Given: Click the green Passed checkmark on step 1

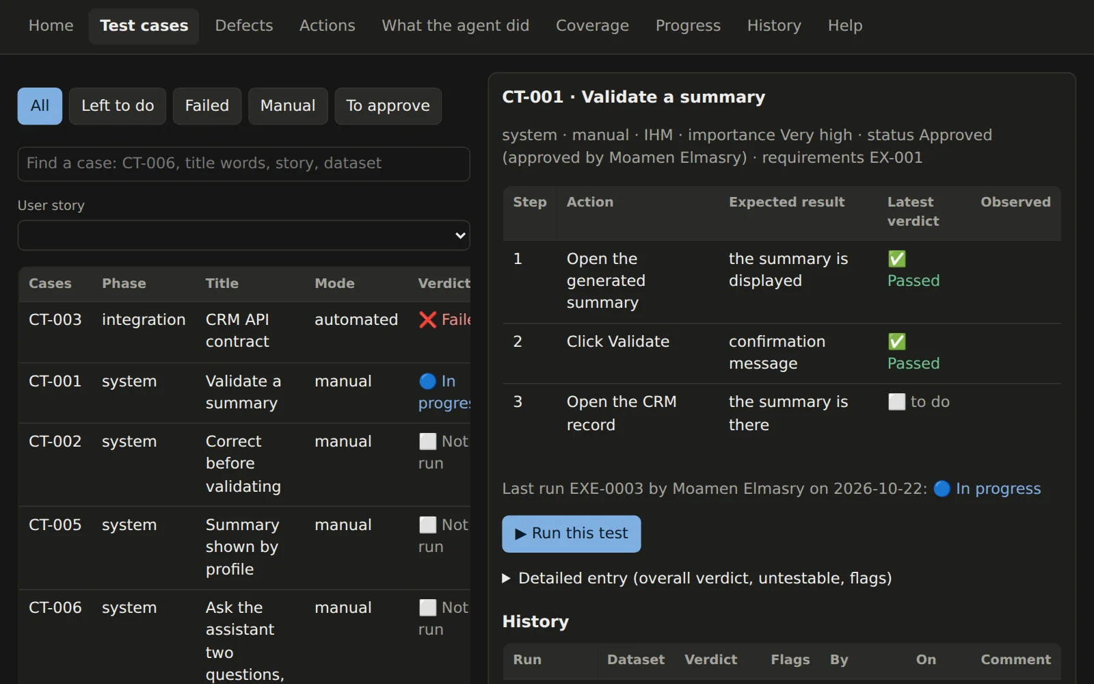Looking at the screenshot, I should tap(896, 259).
